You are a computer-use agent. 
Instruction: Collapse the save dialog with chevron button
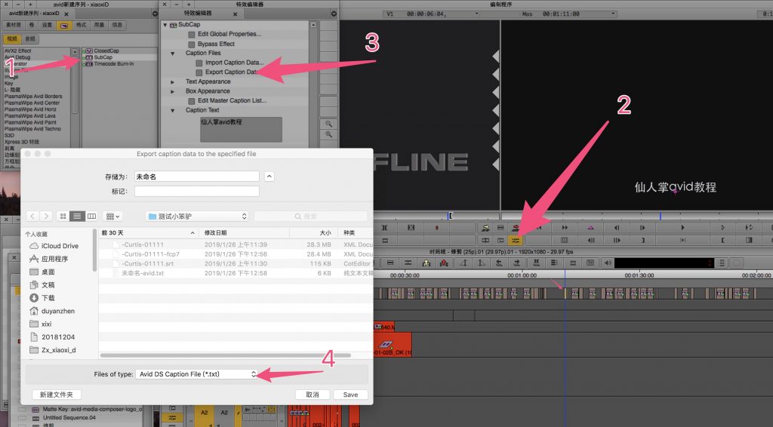click(x=269, y=177)
